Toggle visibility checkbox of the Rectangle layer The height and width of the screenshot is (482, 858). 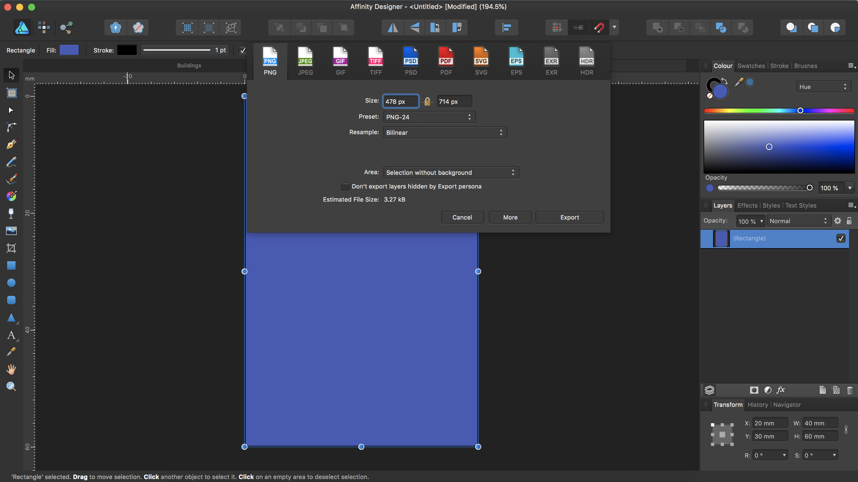(x=841, y=238)
